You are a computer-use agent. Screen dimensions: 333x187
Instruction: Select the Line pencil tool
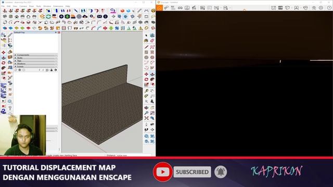pyautogui.click(x=146, y=47)
